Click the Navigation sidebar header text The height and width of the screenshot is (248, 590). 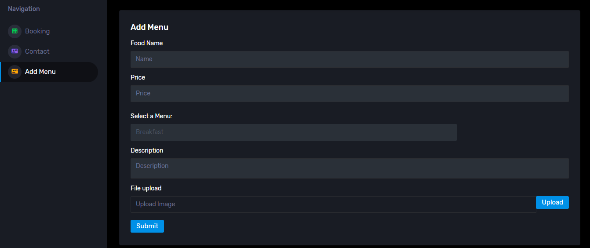pyautogui.click(x=24, y=9)
